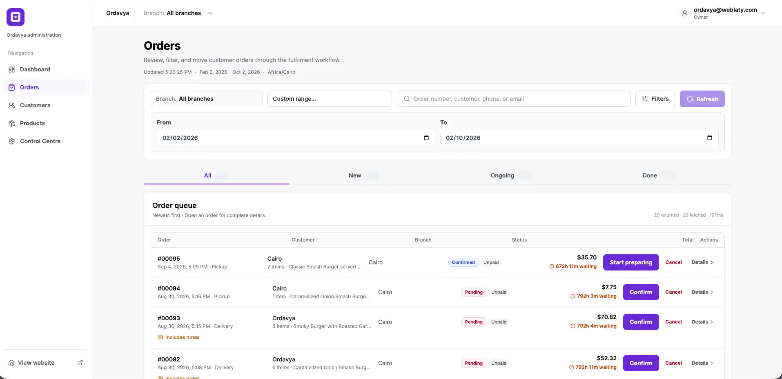
Task: Click the user profile avatar icon
Action: click(685, 13)
